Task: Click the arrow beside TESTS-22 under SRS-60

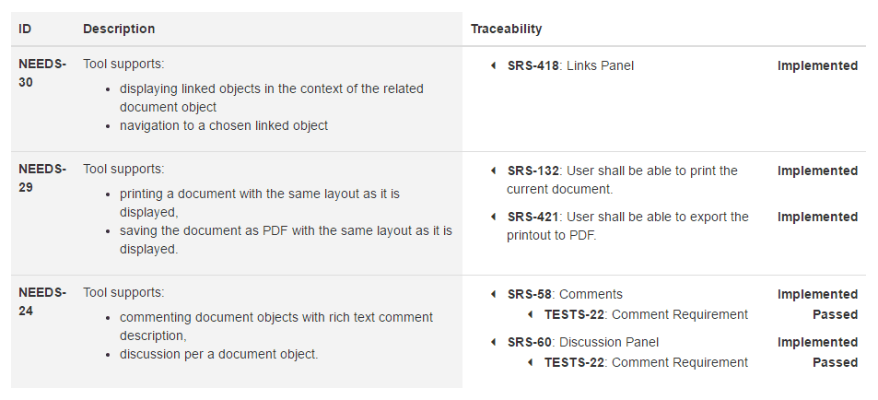Action: pos(531,363)
